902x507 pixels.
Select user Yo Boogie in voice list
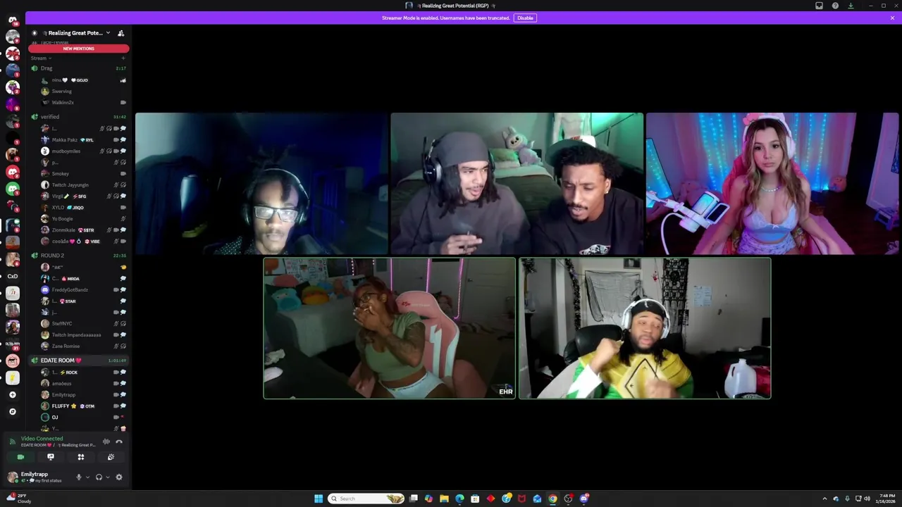coord(82,218)
